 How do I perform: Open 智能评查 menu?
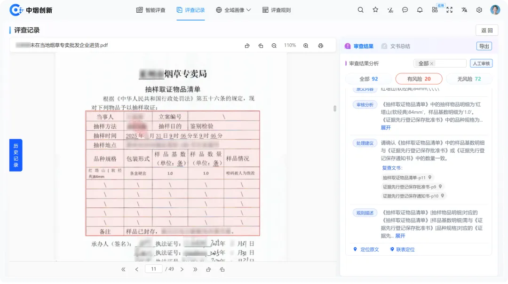(x=151, y=10)
